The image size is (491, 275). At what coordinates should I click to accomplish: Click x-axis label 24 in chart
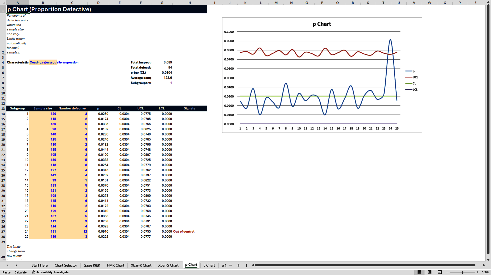click(x=390, y=128)
